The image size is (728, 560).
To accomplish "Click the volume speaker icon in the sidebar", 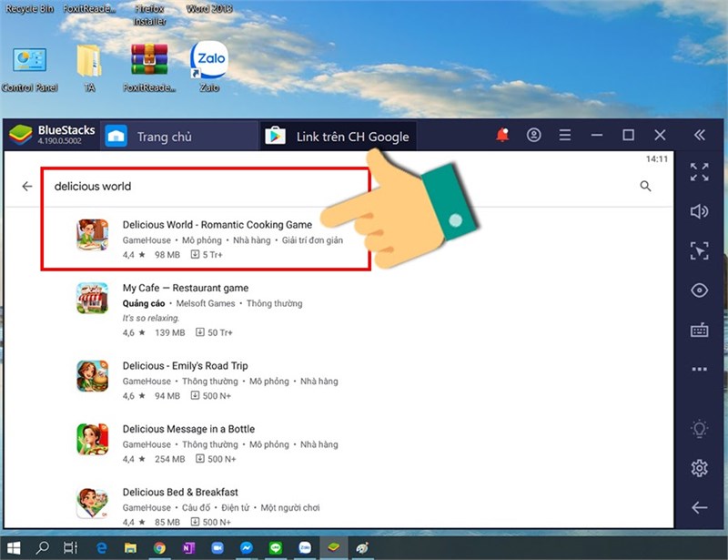I will (699, 211).
